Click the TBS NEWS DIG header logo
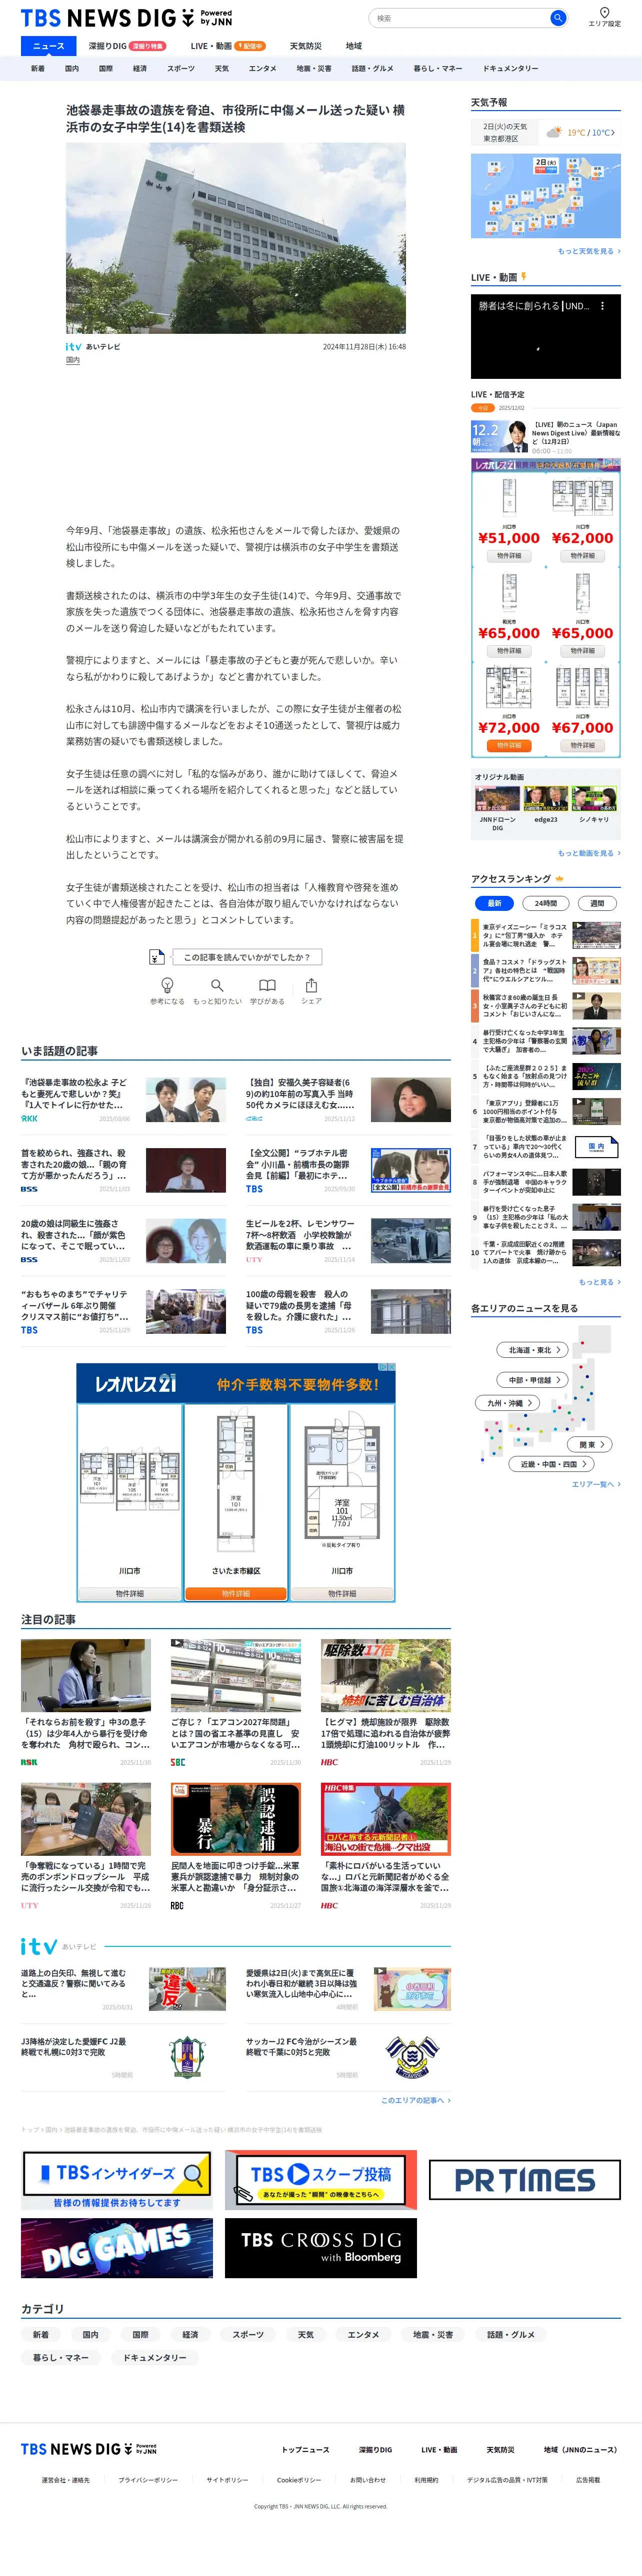The width and height of the screenshot is (642, 2576). tap(127, 18)
